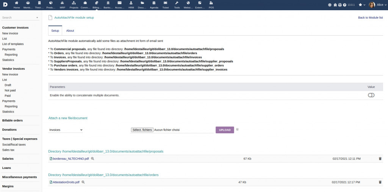The width and height of the screenshot is (388, 192).
Task: Go Back to Module list
Action: [371, 17]
